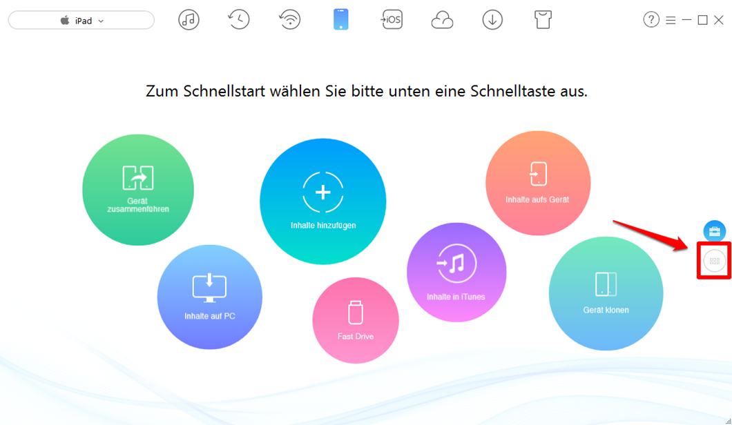
Task: Open the iCloud content cloud icon
Action: 442,20
